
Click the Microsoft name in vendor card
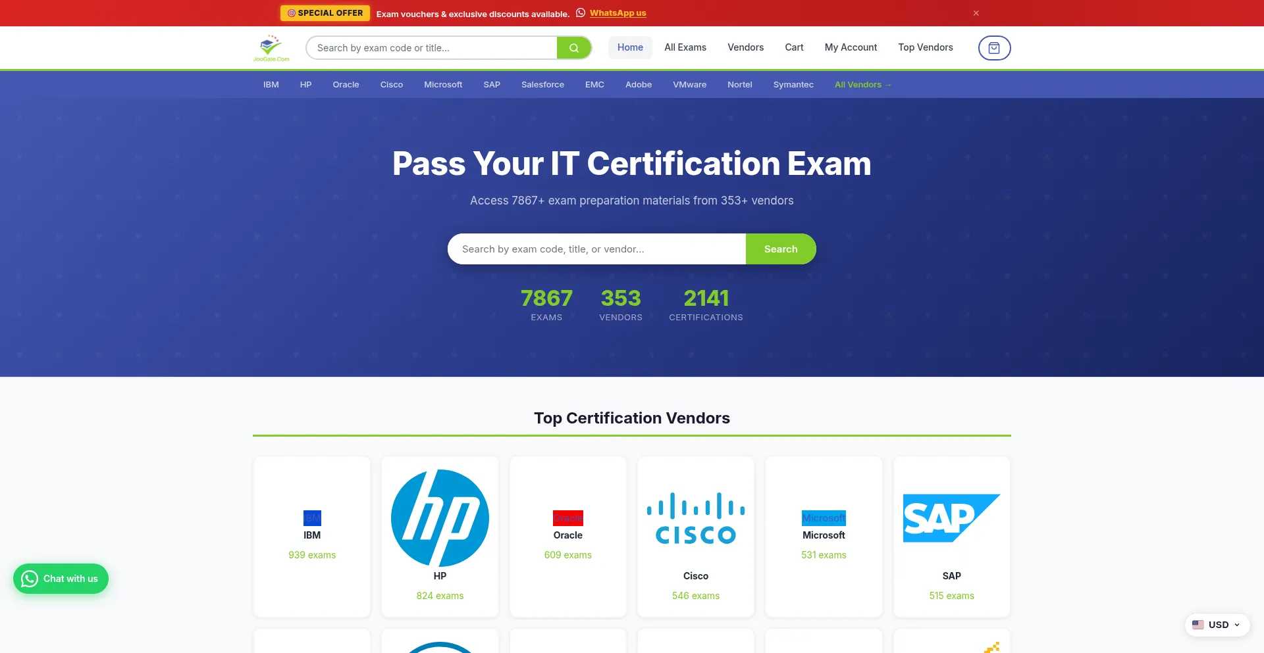pos(824,535)
